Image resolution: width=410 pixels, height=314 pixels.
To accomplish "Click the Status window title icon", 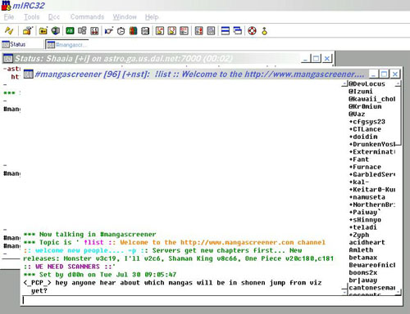I will pyautogui.click(x=8, y=58).
